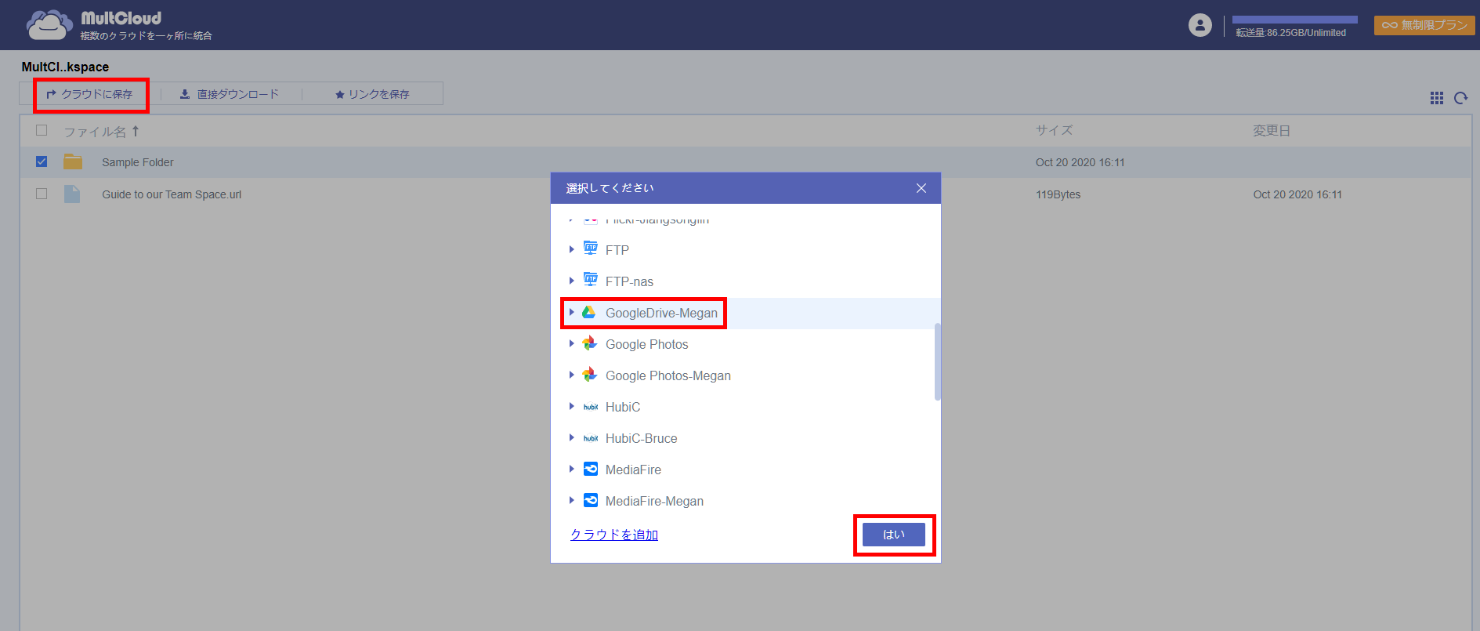Click the cloud list scrollbar thumb
This screenshot has width=1480, height=631.
938,361
